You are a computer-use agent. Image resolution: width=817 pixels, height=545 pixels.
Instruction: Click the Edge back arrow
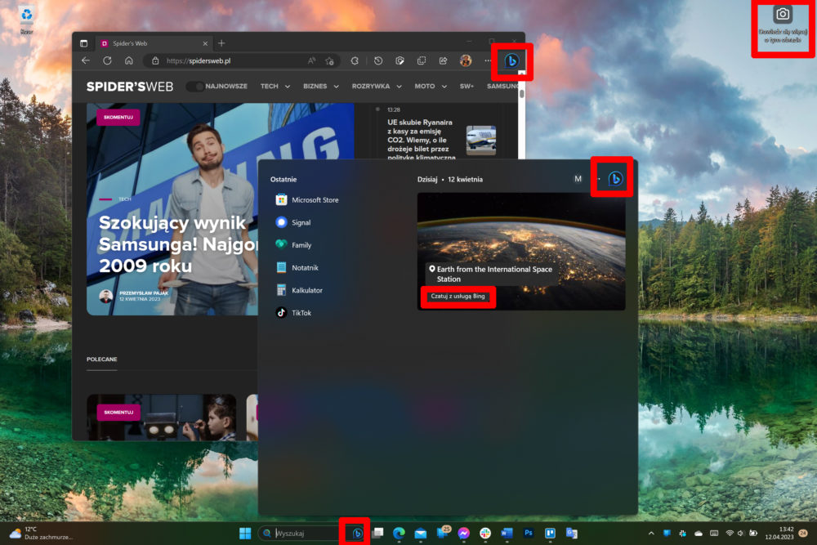tap(86, 60)
